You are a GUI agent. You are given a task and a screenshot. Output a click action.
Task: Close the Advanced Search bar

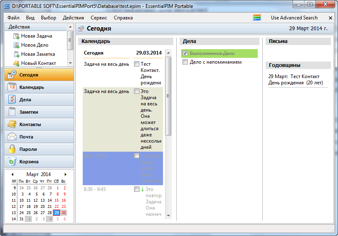[331, 18]
